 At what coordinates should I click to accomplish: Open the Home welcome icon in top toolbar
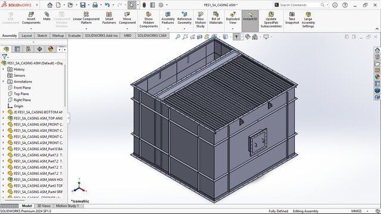point(50,5)
